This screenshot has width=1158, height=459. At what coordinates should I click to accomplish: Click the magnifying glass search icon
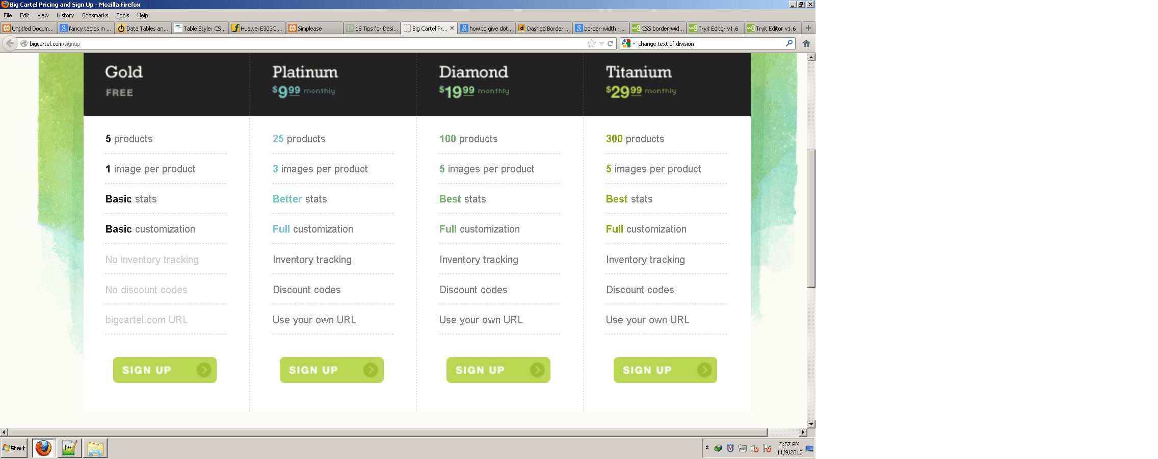pyautogui.click(x=788, y=43)
